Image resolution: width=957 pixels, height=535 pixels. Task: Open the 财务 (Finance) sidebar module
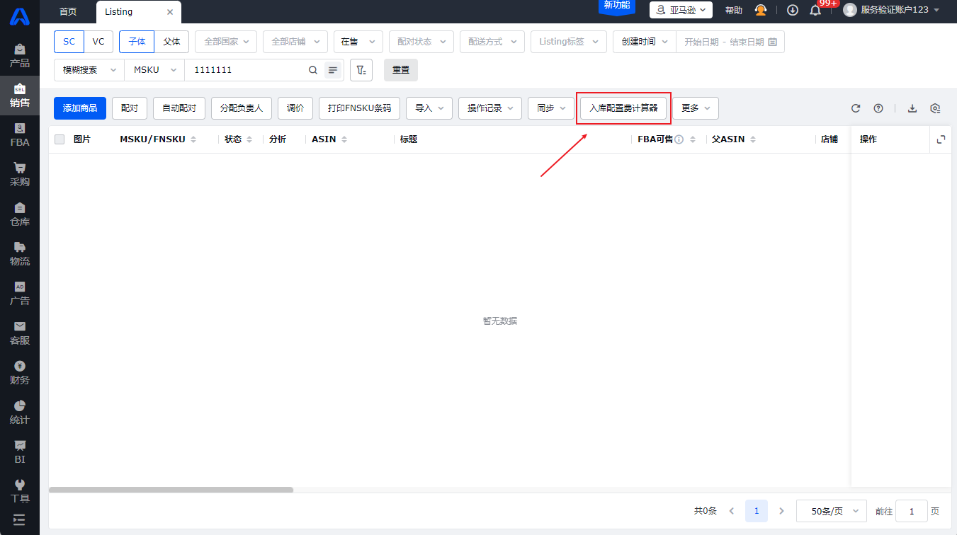[x=20, y=373]
